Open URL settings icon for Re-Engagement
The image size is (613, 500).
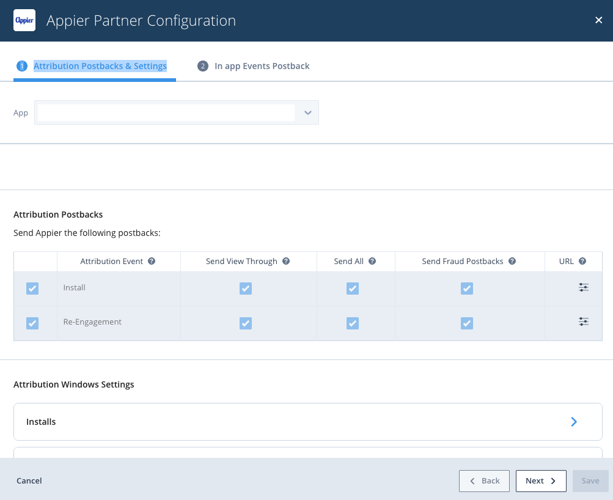(584, 322)
